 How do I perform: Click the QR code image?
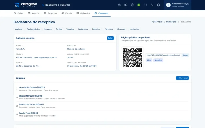pyautogui.click(x=132, y=58)
